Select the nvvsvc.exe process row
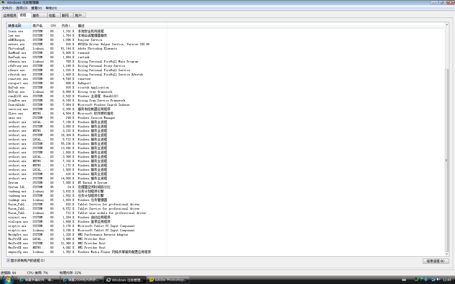 (x=87, y=44)
